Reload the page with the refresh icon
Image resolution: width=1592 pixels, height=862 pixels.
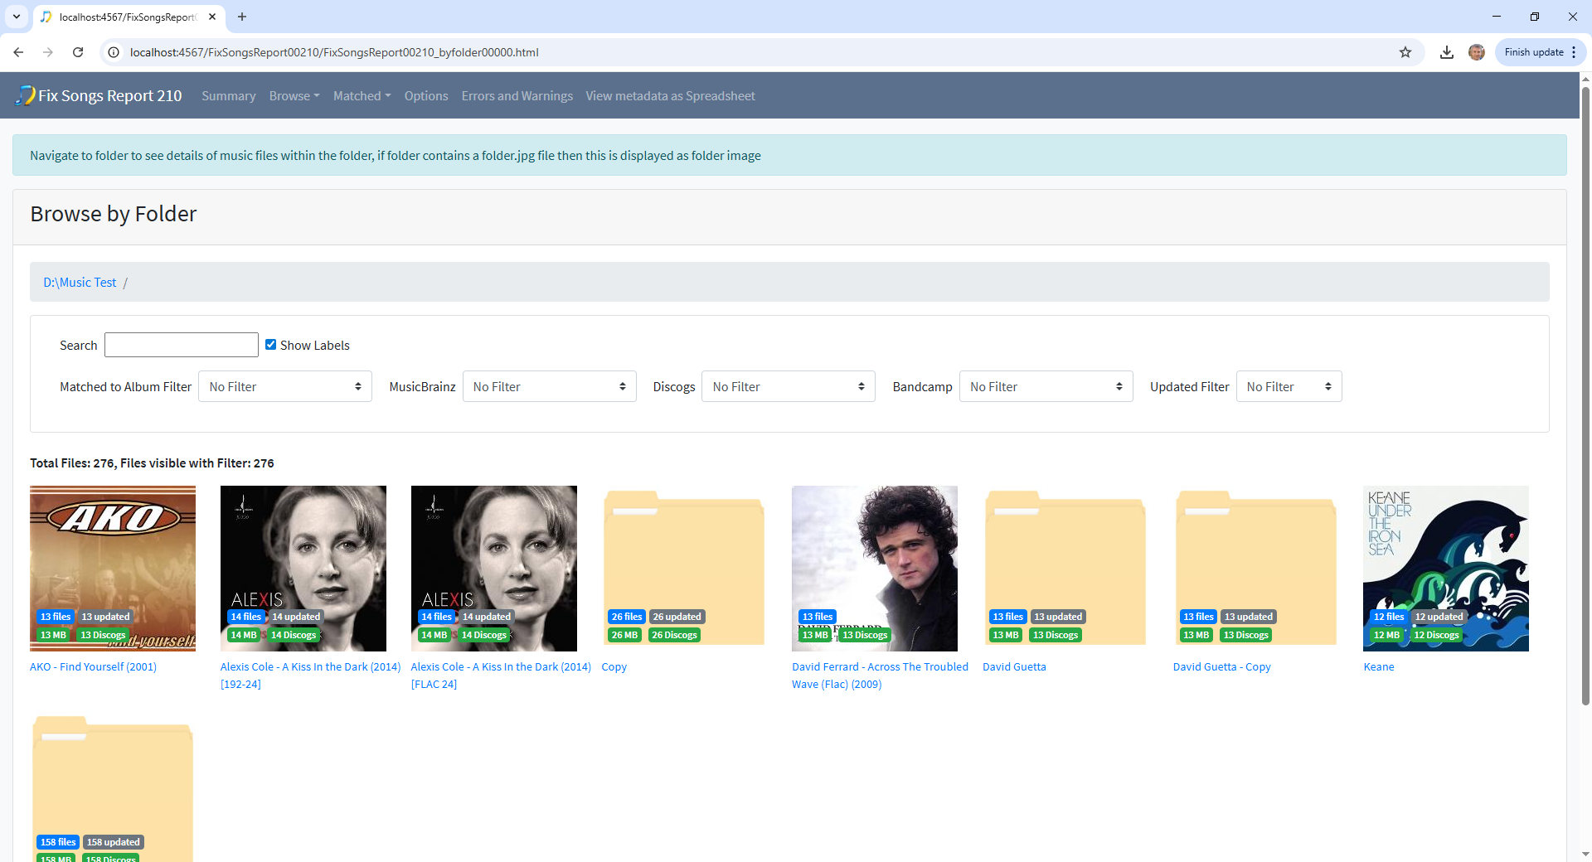tap(78, 52)
